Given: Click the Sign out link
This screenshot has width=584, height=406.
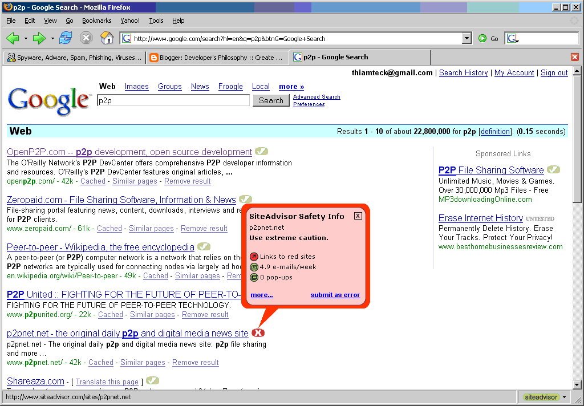Looking at the screenshot, I should coord(554,72).
